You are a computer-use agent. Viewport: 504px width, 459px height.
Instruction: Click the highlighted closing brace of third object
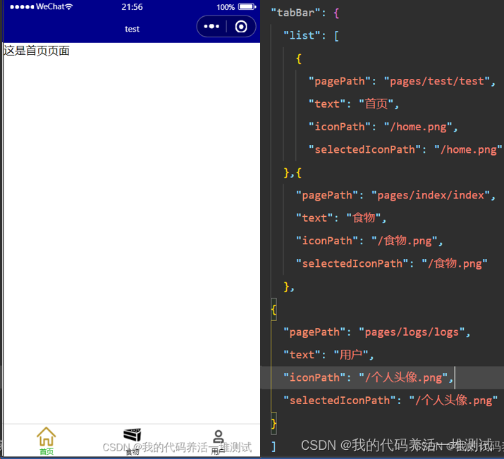point(274,423)
